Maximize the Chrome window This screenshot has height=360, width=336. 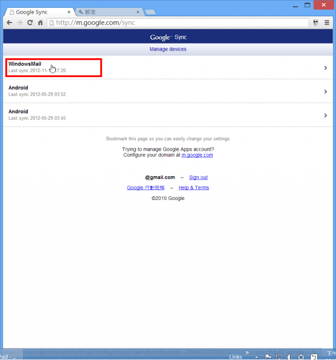pyautogui.click(x=307, y=5)
